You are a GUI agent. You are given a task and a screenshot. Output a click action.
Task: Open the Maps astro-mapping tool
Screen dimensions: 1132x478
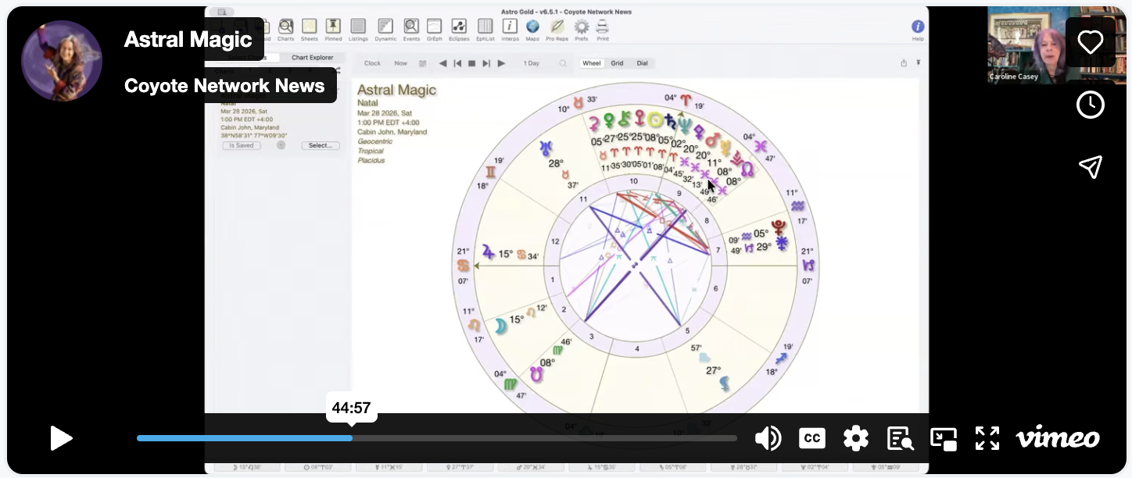(532, 27)
